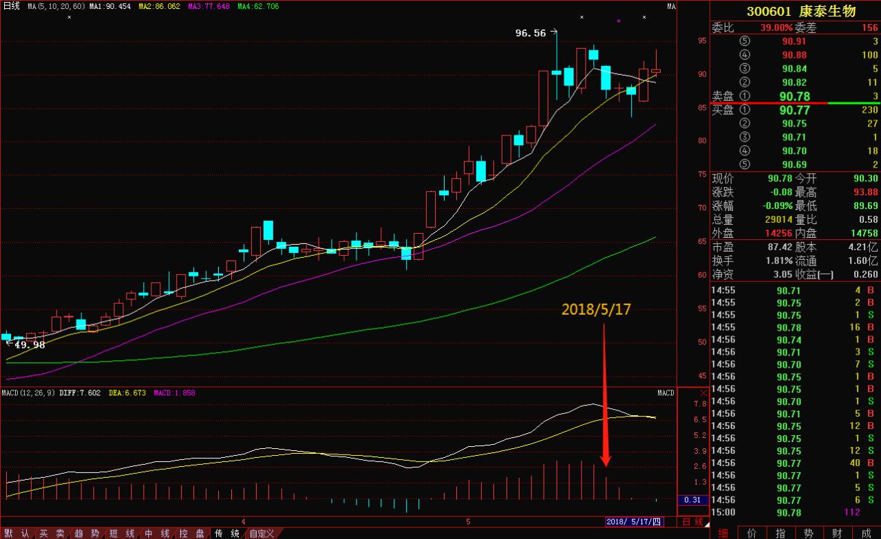Click the stock title 300601 康泰生物
This screenshot has width=881, height=539.
(801, 11)
